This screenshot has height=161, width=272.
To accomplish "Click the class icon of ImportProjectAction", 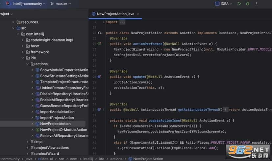I will 37,118.
